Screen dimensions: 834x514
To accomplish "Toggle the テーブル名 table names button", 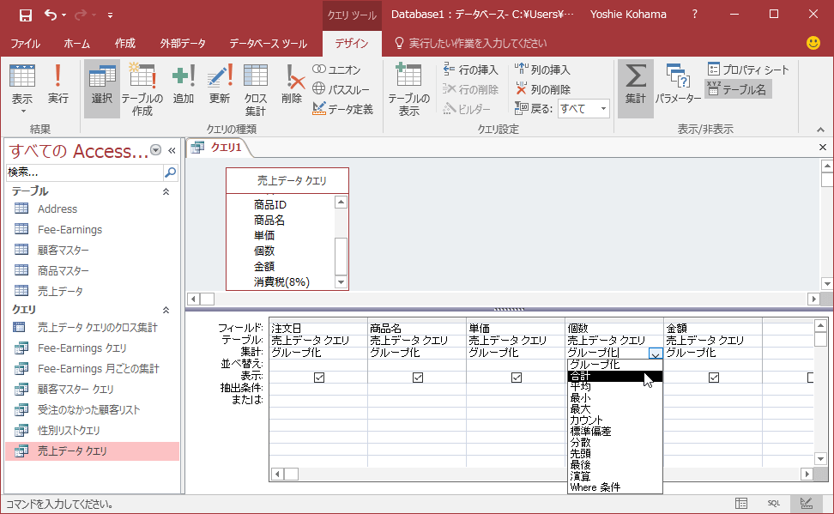I will click(x=738, y=89).
